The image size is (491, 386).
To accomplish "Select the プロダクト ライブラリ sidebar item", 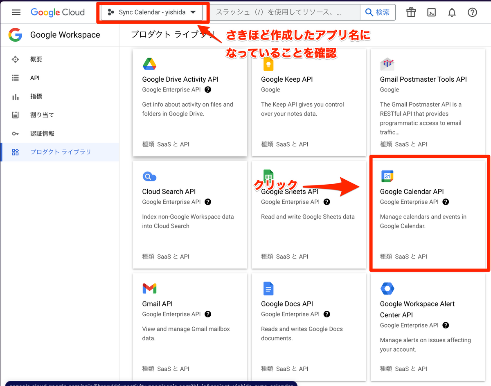I will coord(60,152).
